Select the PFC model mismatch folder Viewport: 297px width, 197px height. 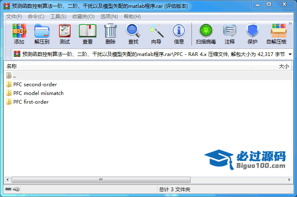point(39,93)
